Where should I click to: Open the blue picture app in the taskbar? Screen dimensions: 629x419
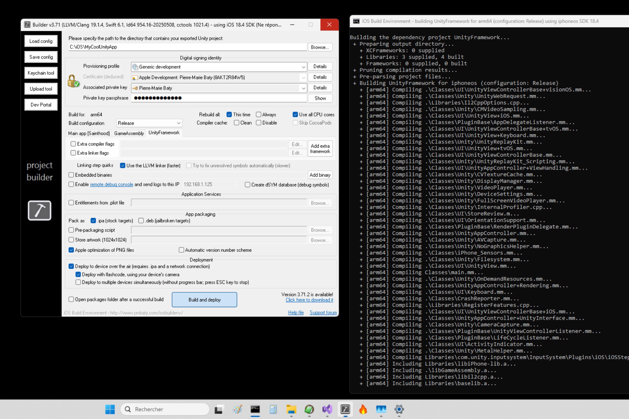pyautogui.click(x=381, y=409)
